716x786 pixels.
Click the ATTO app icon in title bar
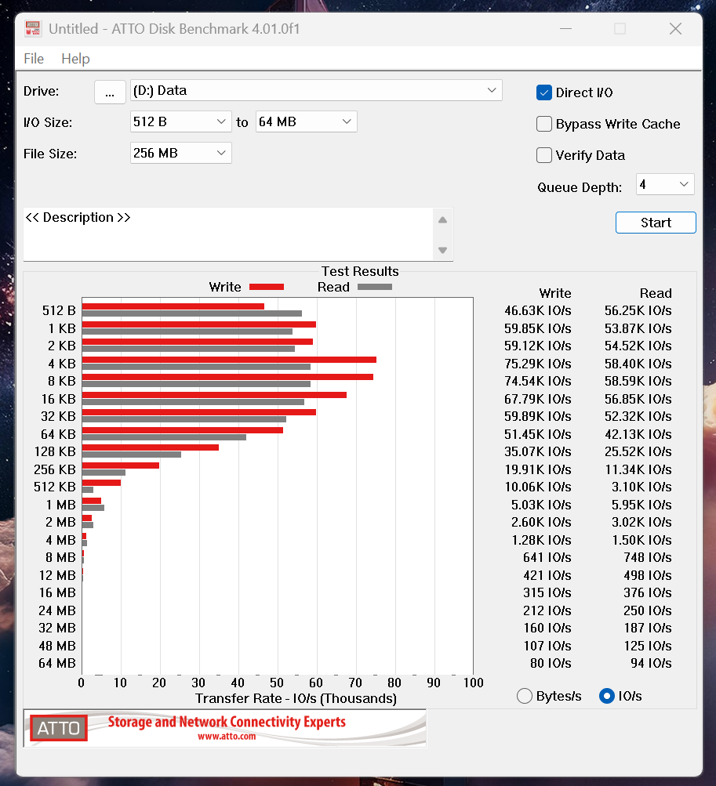point(33,29)
